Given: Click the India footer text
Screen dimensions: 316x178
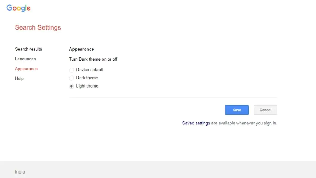Looking at the screenshot, I should pyautogui.click(x=20, y=172).
